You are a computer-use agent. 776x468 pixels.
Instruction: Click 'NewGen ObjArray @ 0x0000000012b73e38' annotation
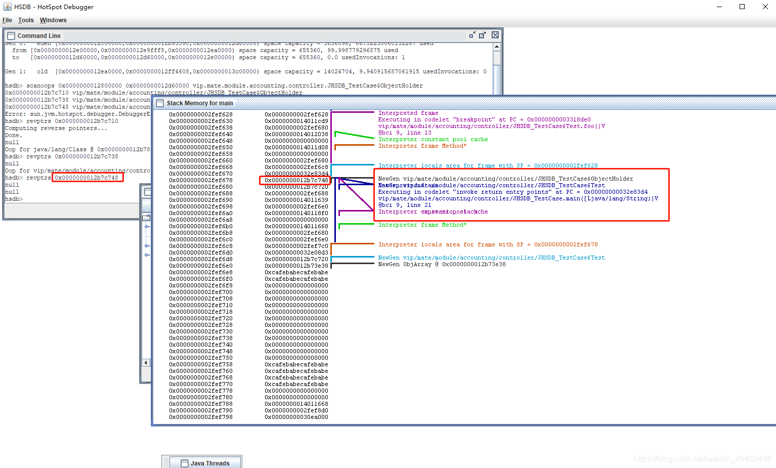pos(442,265)
